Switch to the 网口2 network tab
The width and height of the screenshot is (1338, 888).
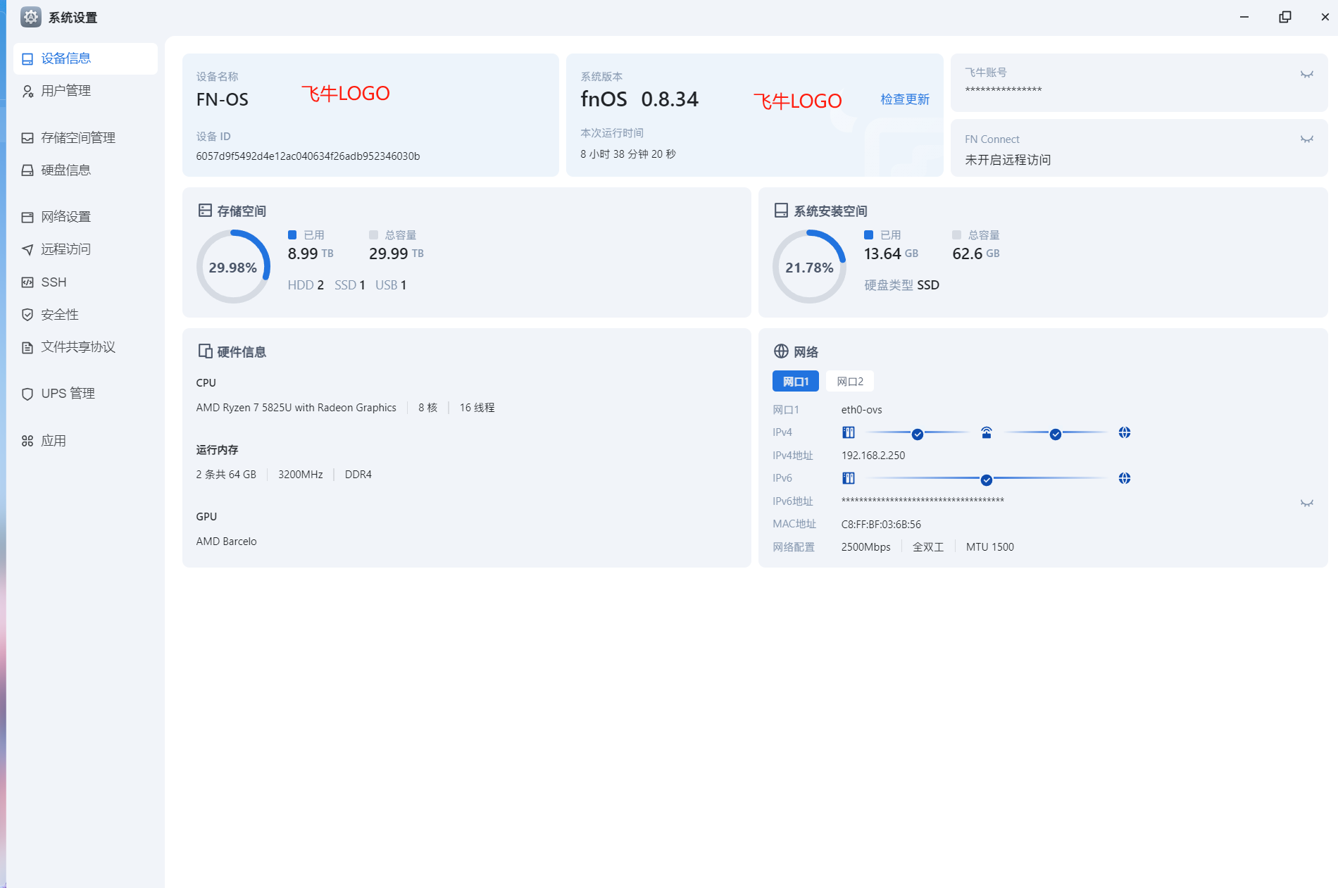click(x=849, y=381)
